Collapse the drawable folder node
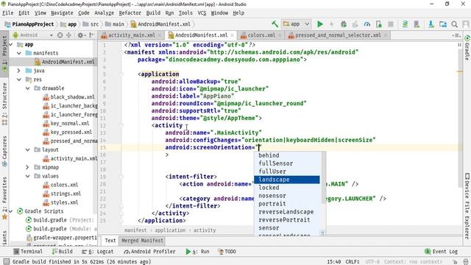 28,88
